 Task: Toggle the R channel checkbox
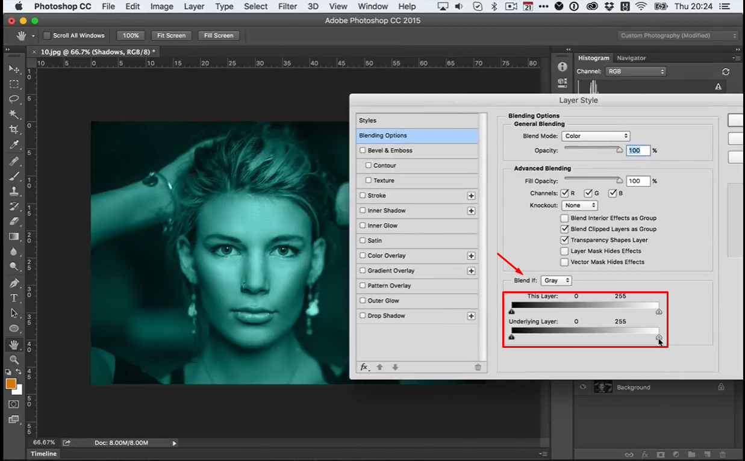(x=565, y=193)
